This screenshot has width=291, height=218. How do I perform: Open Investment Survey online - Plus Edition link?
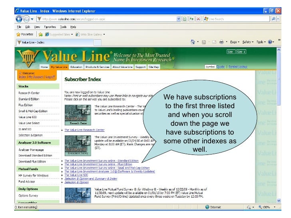click(98, 164)
